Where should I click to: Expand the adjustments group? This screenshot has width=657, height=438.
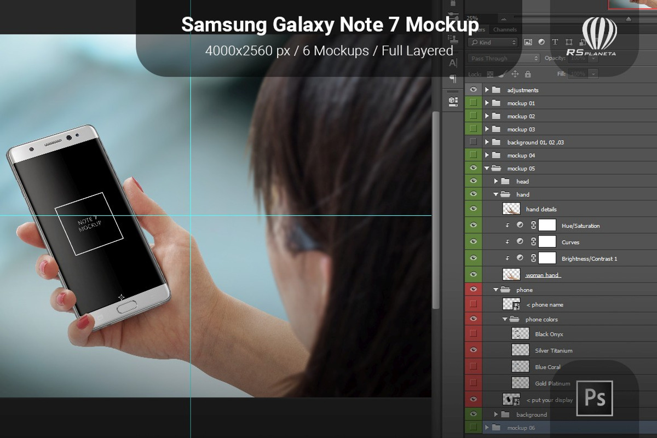[487, 90]
